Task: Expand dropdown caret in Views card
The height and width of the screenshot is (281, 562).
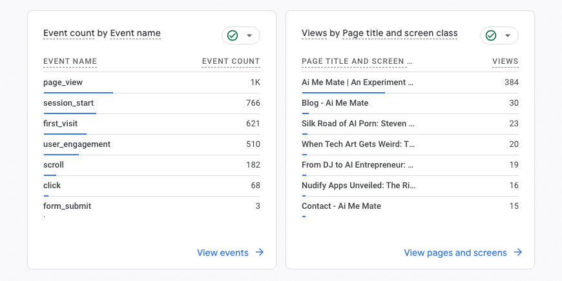Action: pos(508,35)
